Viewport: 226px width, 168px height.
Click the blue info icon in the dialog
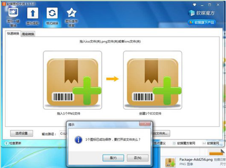click(x=78, y=140)
